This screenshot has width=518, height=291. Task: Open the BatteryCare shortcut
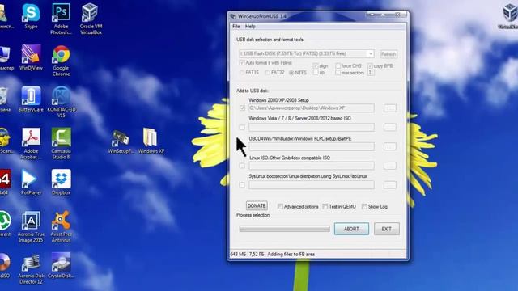[31, 99]
